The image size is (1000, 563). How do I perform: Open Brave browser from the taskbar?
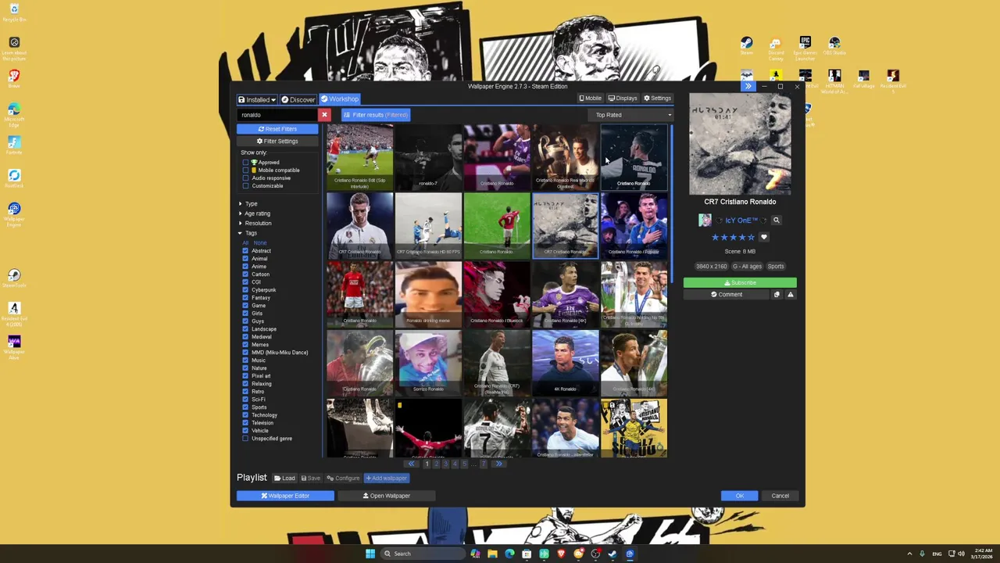561,554
